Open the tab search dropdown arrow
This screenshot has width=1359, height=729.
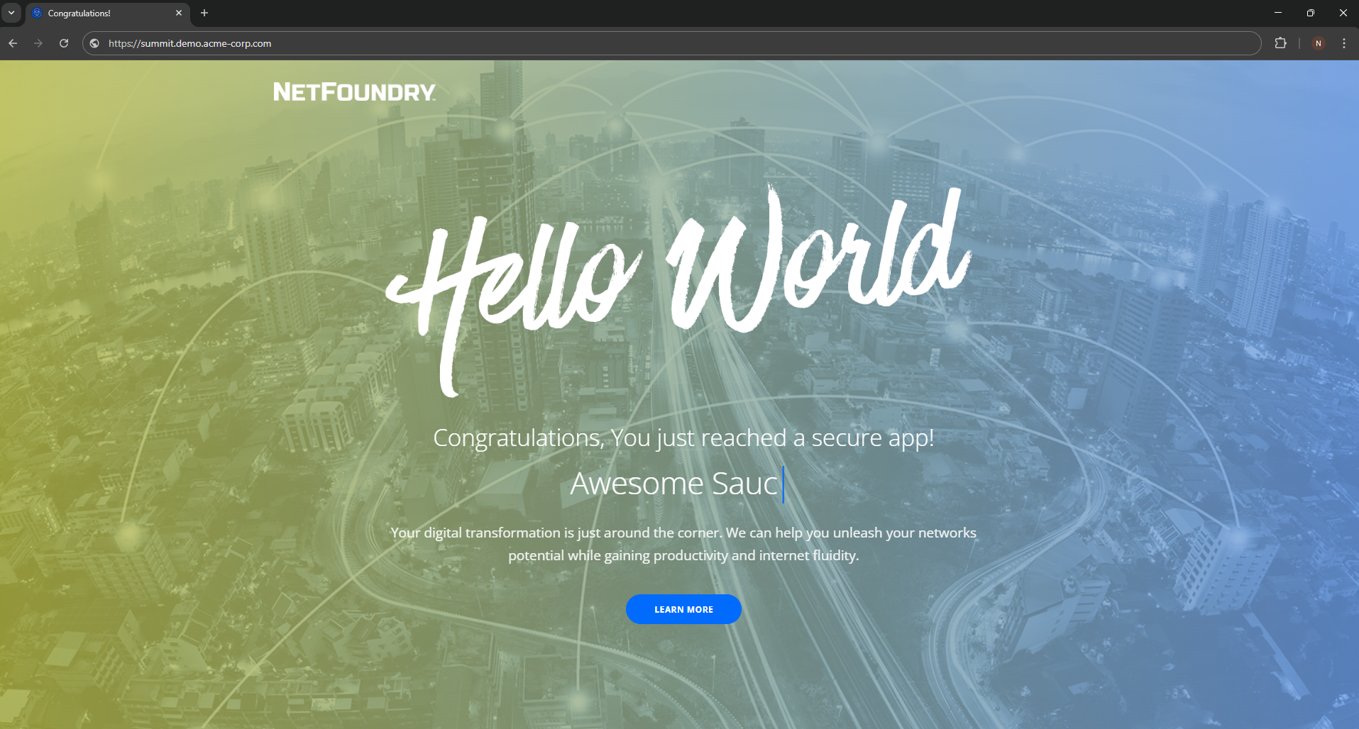coord(11,13)
